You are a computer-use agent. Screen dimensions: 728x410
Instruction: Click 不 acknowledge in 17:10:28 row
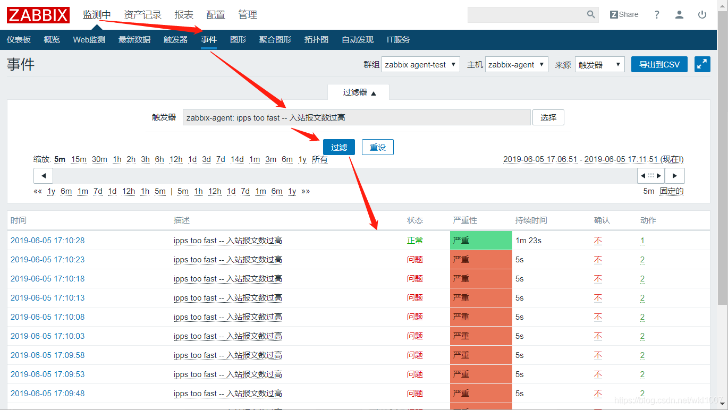598,241
